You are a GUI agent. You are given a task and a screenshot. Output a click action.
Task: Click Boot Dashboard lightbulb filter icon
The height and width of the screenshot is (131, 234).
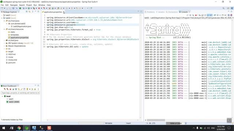click(27, 89)
